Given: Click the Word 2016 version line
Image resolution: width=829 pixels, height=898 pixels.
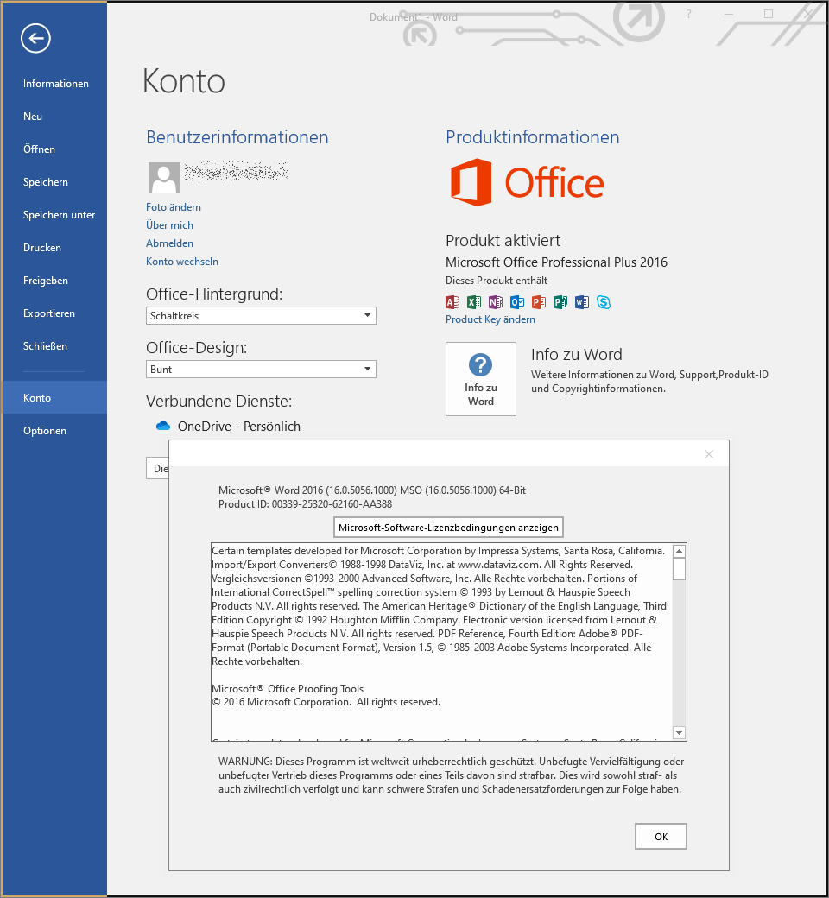Looking at the screenshot, I should [372, 490].
